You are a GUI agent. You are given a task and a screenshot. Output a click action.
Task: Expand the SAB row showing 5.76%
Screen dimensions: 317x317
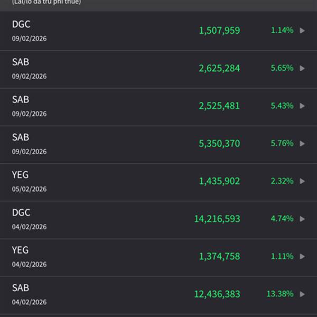click(x=302, y=143)
